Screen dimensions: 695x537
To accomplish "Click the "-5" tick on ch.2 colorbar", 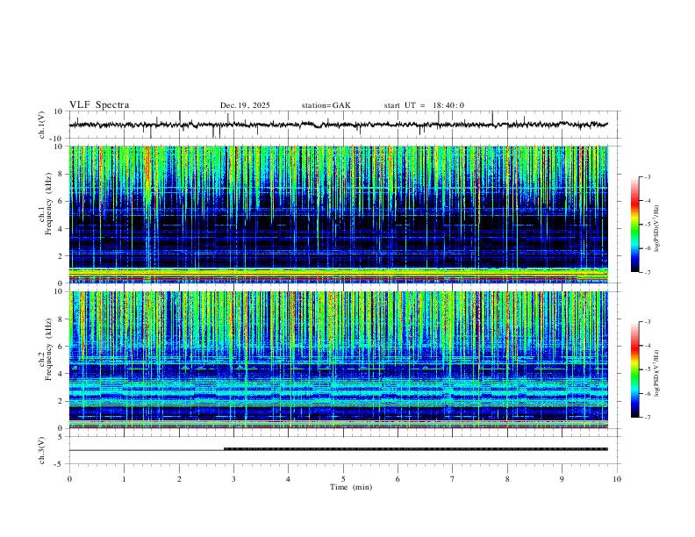I will pos(648,369).
